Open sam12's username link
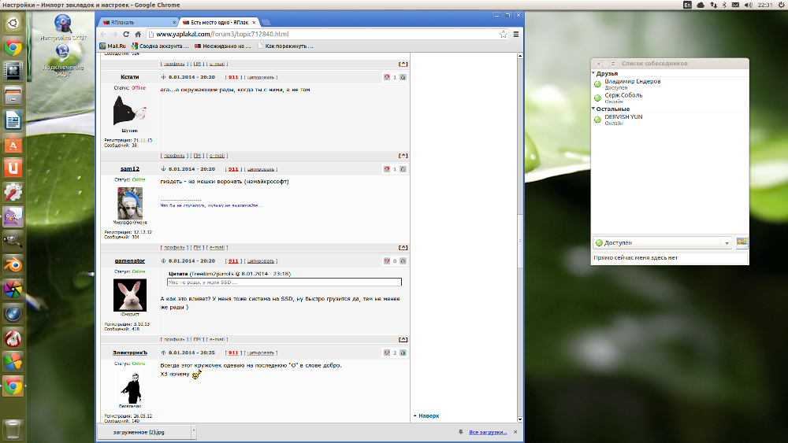The image size is (788, 443). (130, 168)
